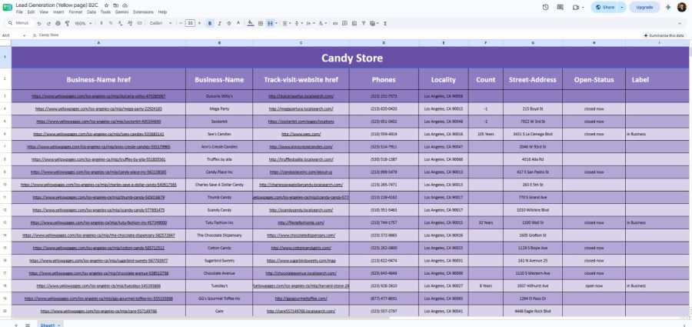Open the text color picker
Image resolution: width=692 pixels, height=327 pixels.
(x=238, y=23)
